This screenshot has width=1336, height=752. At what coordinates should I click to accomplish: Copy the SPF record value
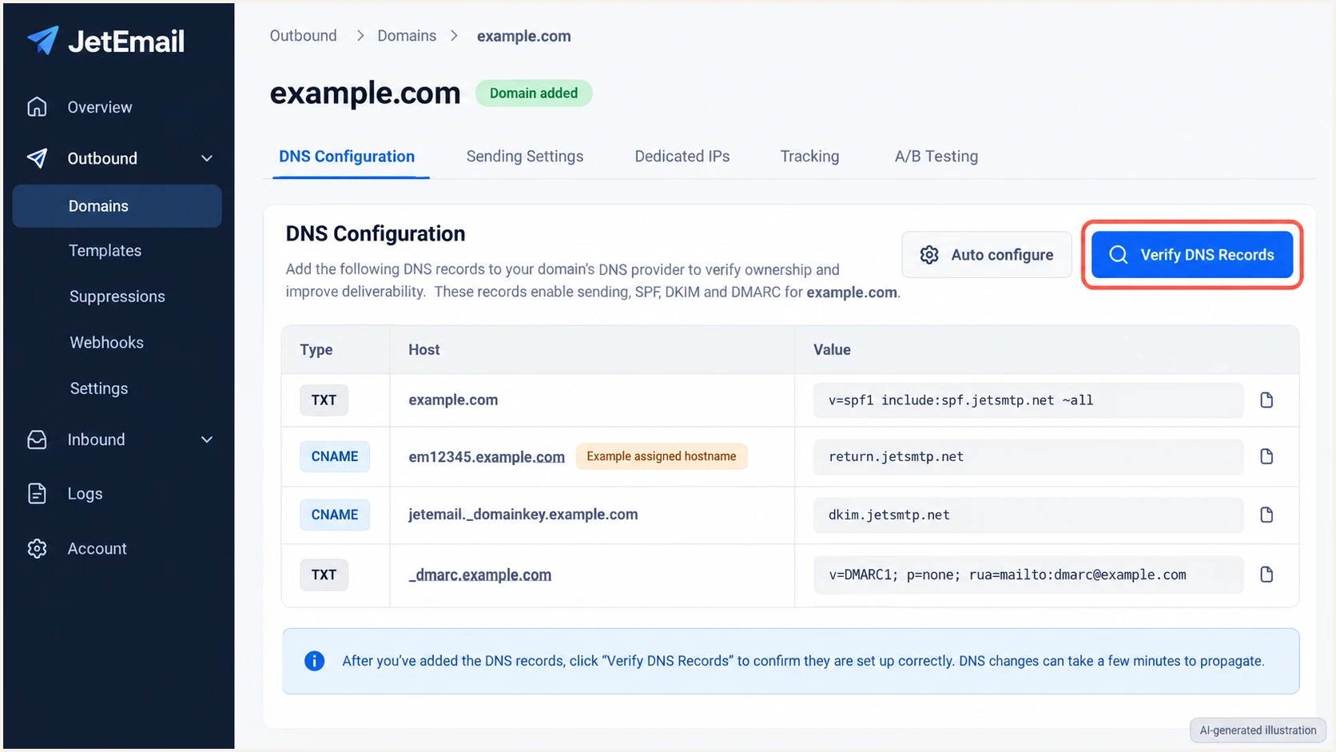pyautogui.click(x=1266, y=400)
